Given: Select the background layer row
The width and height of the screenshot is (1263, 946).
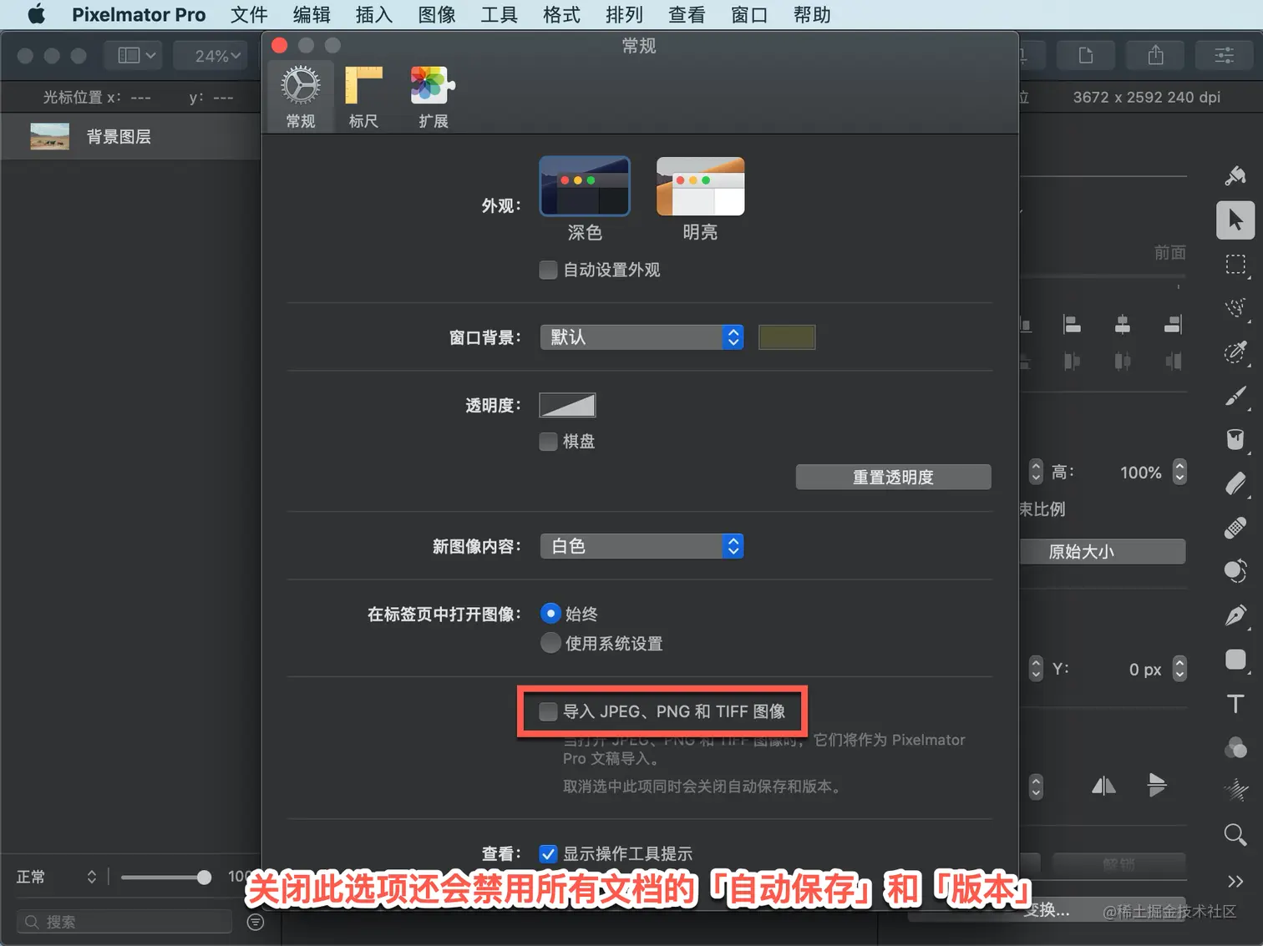Looking at the screenshot, I should pyautogui.click(x=130, y=137).
